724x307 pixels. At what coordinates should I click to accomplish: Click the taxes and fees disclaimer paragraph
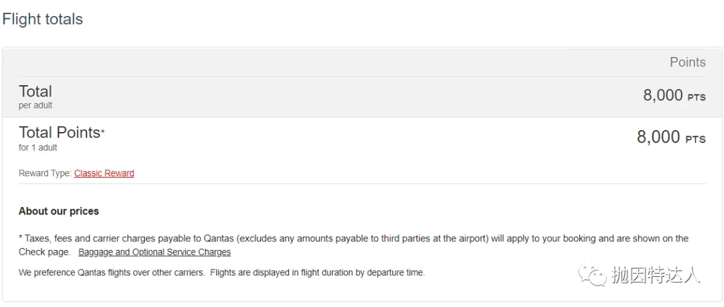click(354, 245)
